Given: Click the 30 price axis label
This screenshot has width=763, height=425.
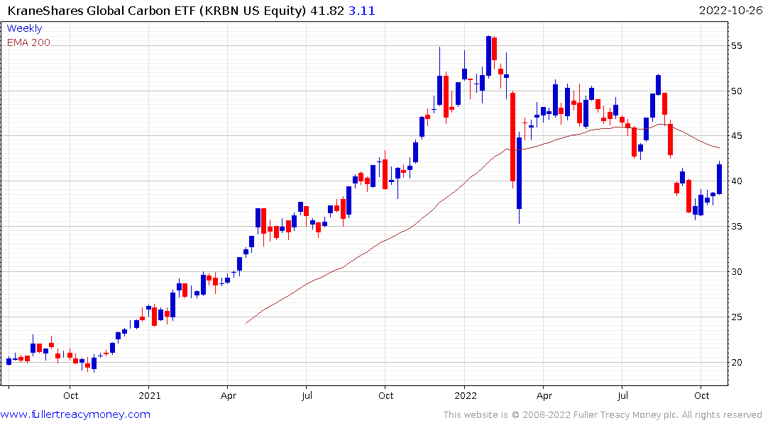Looking at the screenshot, I should [x=736, y=271].
